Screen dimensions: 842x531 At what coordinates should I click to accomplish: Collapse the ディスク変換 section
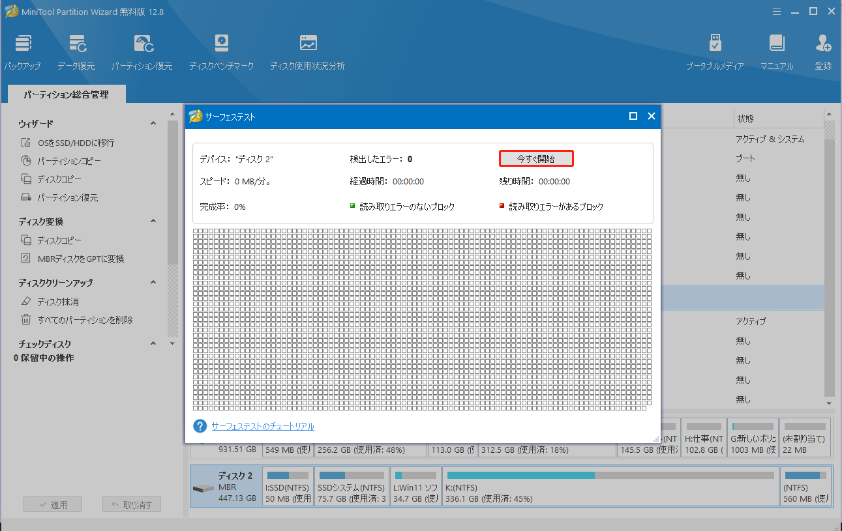[x=153, y=222]
